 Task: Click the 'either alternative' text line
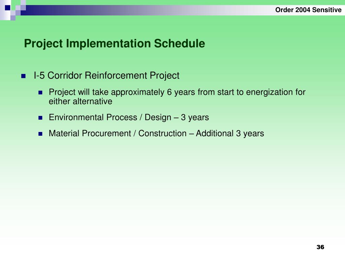[x=80, y=101]
